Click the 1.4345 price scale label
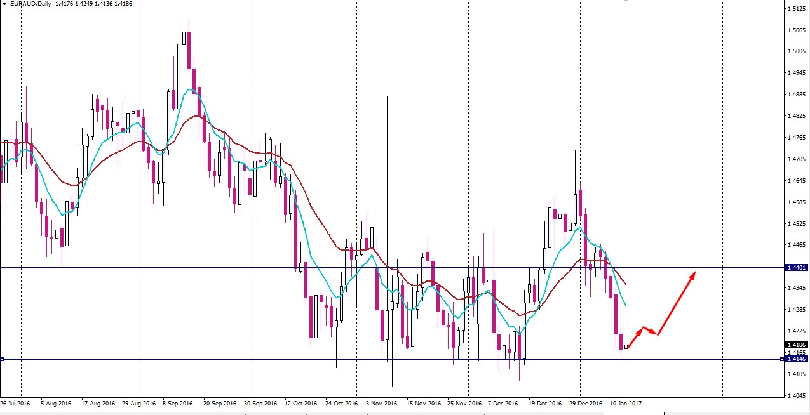 click(797, 288)
